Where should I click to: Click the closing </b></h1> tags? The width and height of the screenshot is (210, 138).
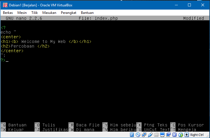pyautogui.click(x=80, y=41)
